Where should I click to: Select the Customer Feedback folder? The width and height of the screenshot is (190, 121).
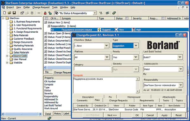pos(24,39)
